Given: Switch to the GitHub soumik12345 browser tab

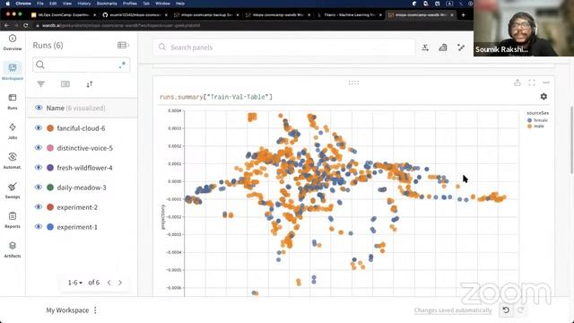Looking at the screenshot, I should 135,15.
